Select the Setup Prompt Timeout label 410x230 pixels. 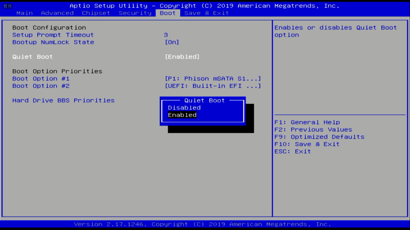[53, 35]
